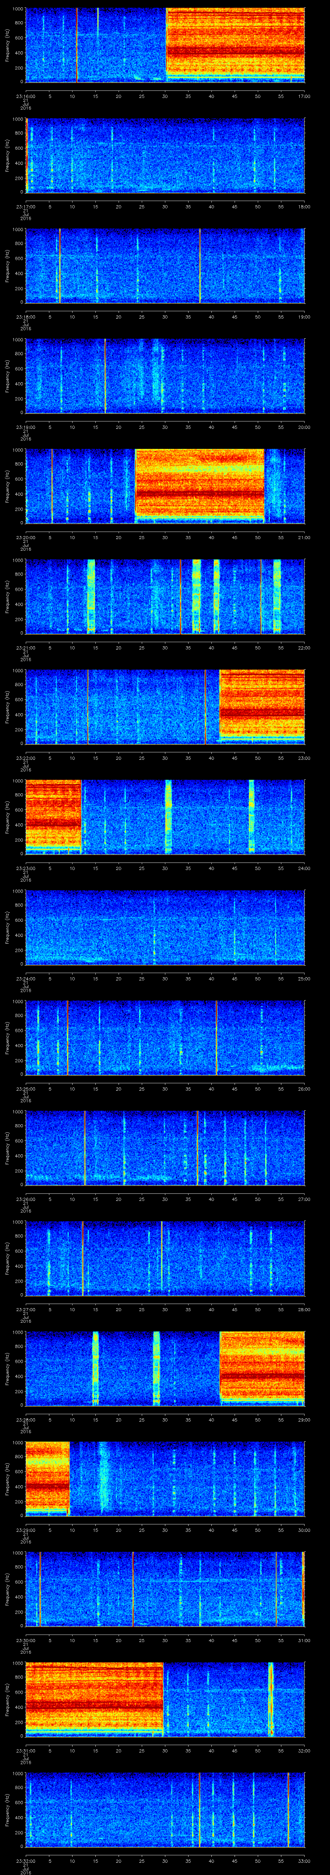Click the noise block starting the 23:29:00 spectrogram

pos(47,1478)
